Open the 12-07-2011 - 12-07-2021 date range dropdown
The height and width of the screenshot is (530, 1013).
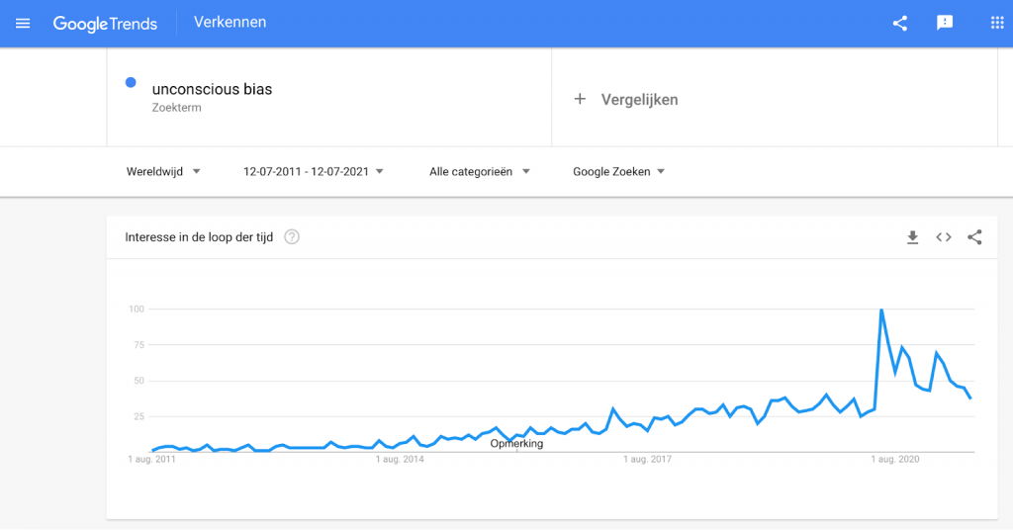[x=314, y=172]
